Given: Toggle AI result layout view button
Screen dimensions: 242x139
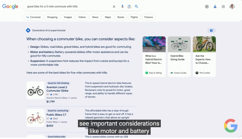Looking at the screenshot, I should tap(212, 30).
